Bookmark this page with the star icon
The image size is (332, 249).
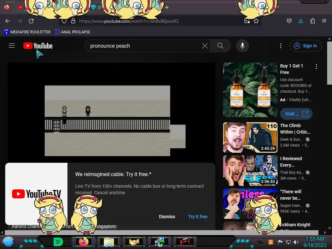[256, 21]
